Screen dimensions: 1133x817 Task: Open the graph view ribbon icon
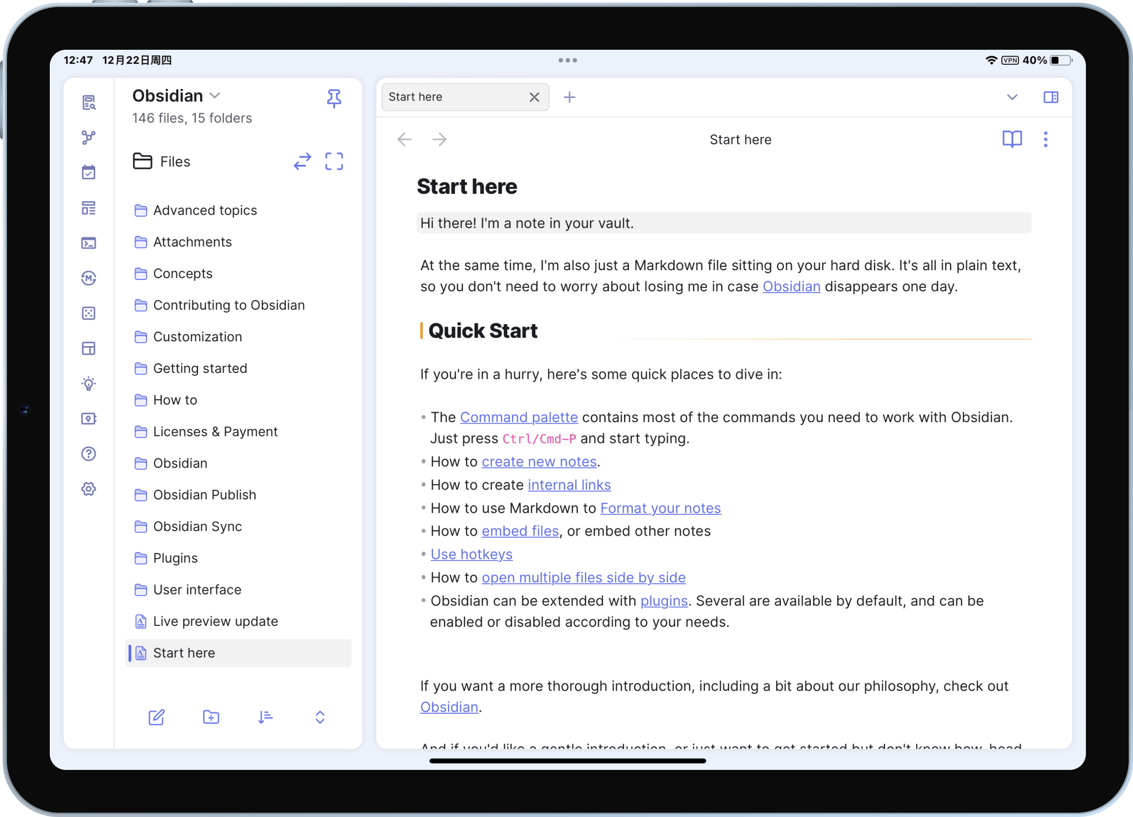click(89, 138)
